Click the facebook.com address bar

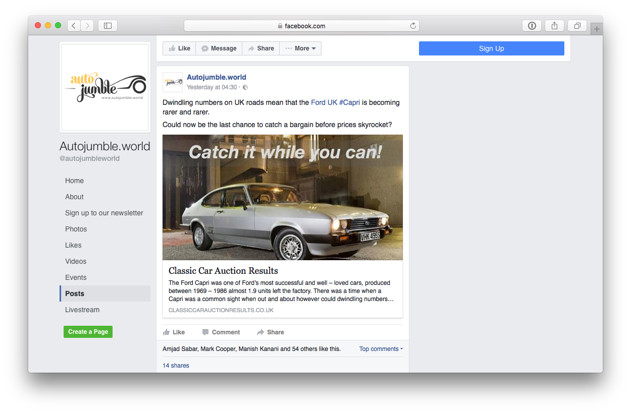pos(301,26)
